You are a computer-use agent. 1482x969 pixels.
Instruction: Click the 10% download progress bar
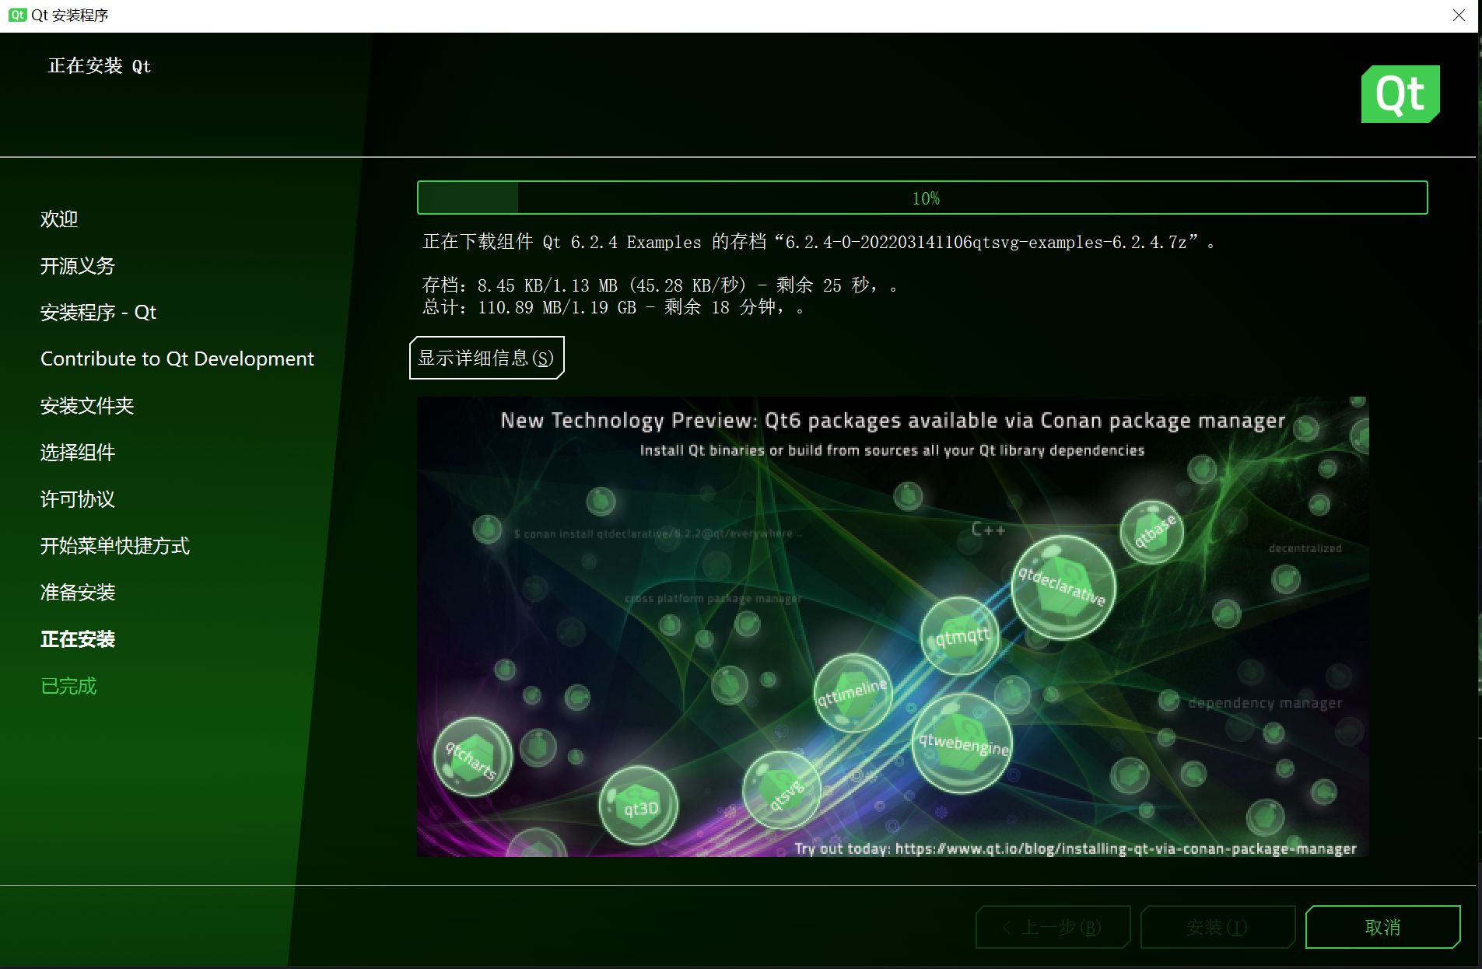pyautogui.click(x=923, y=198)
